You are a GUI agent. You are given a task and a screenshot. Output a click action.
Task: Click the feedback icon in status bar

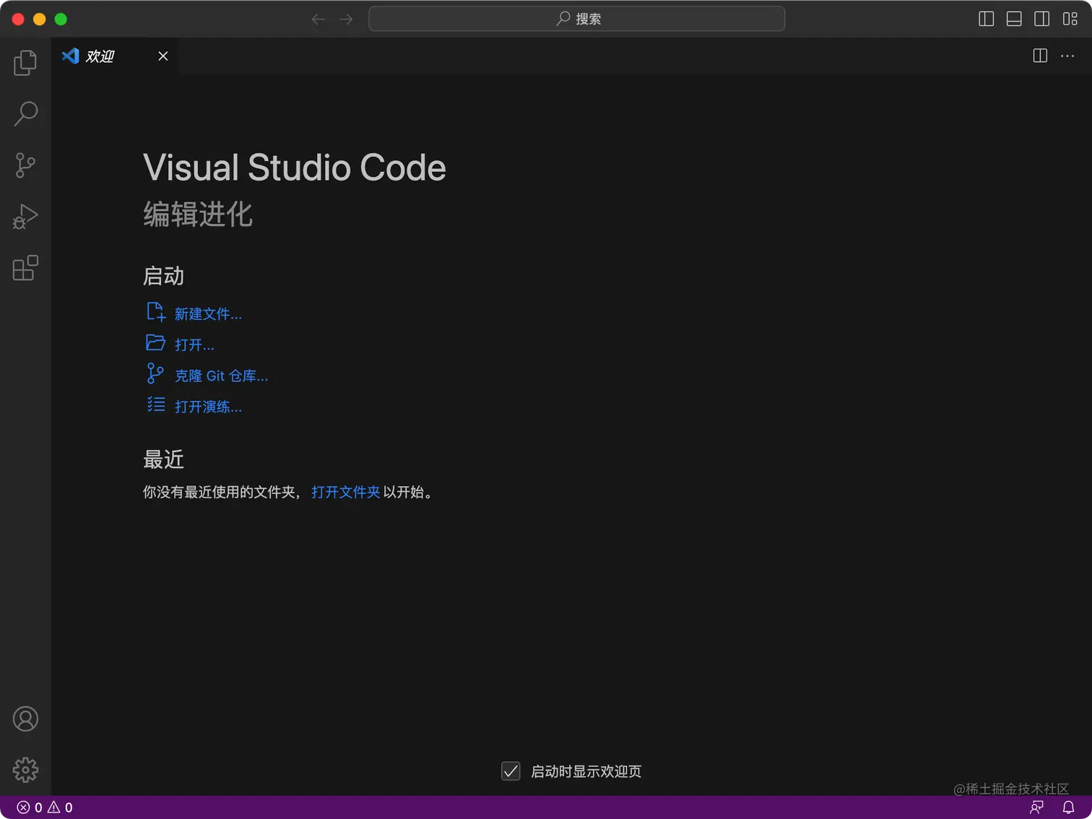coord(1036,807)
